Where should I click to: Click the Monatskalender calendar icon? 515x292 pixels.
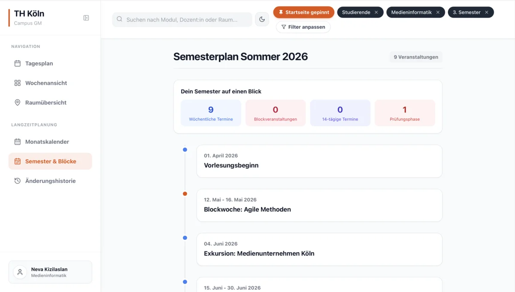pos(18,142)
